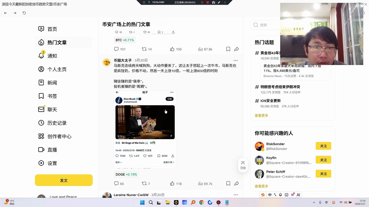Open Binance News gold price card

click(x=295, y=71)
